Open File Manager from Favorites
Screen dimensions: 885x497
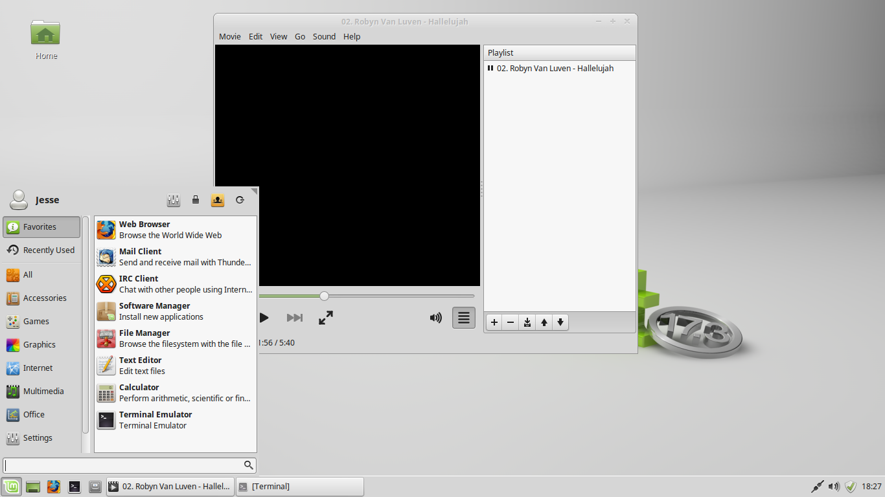pyautogui.click(x=175, y=338)
